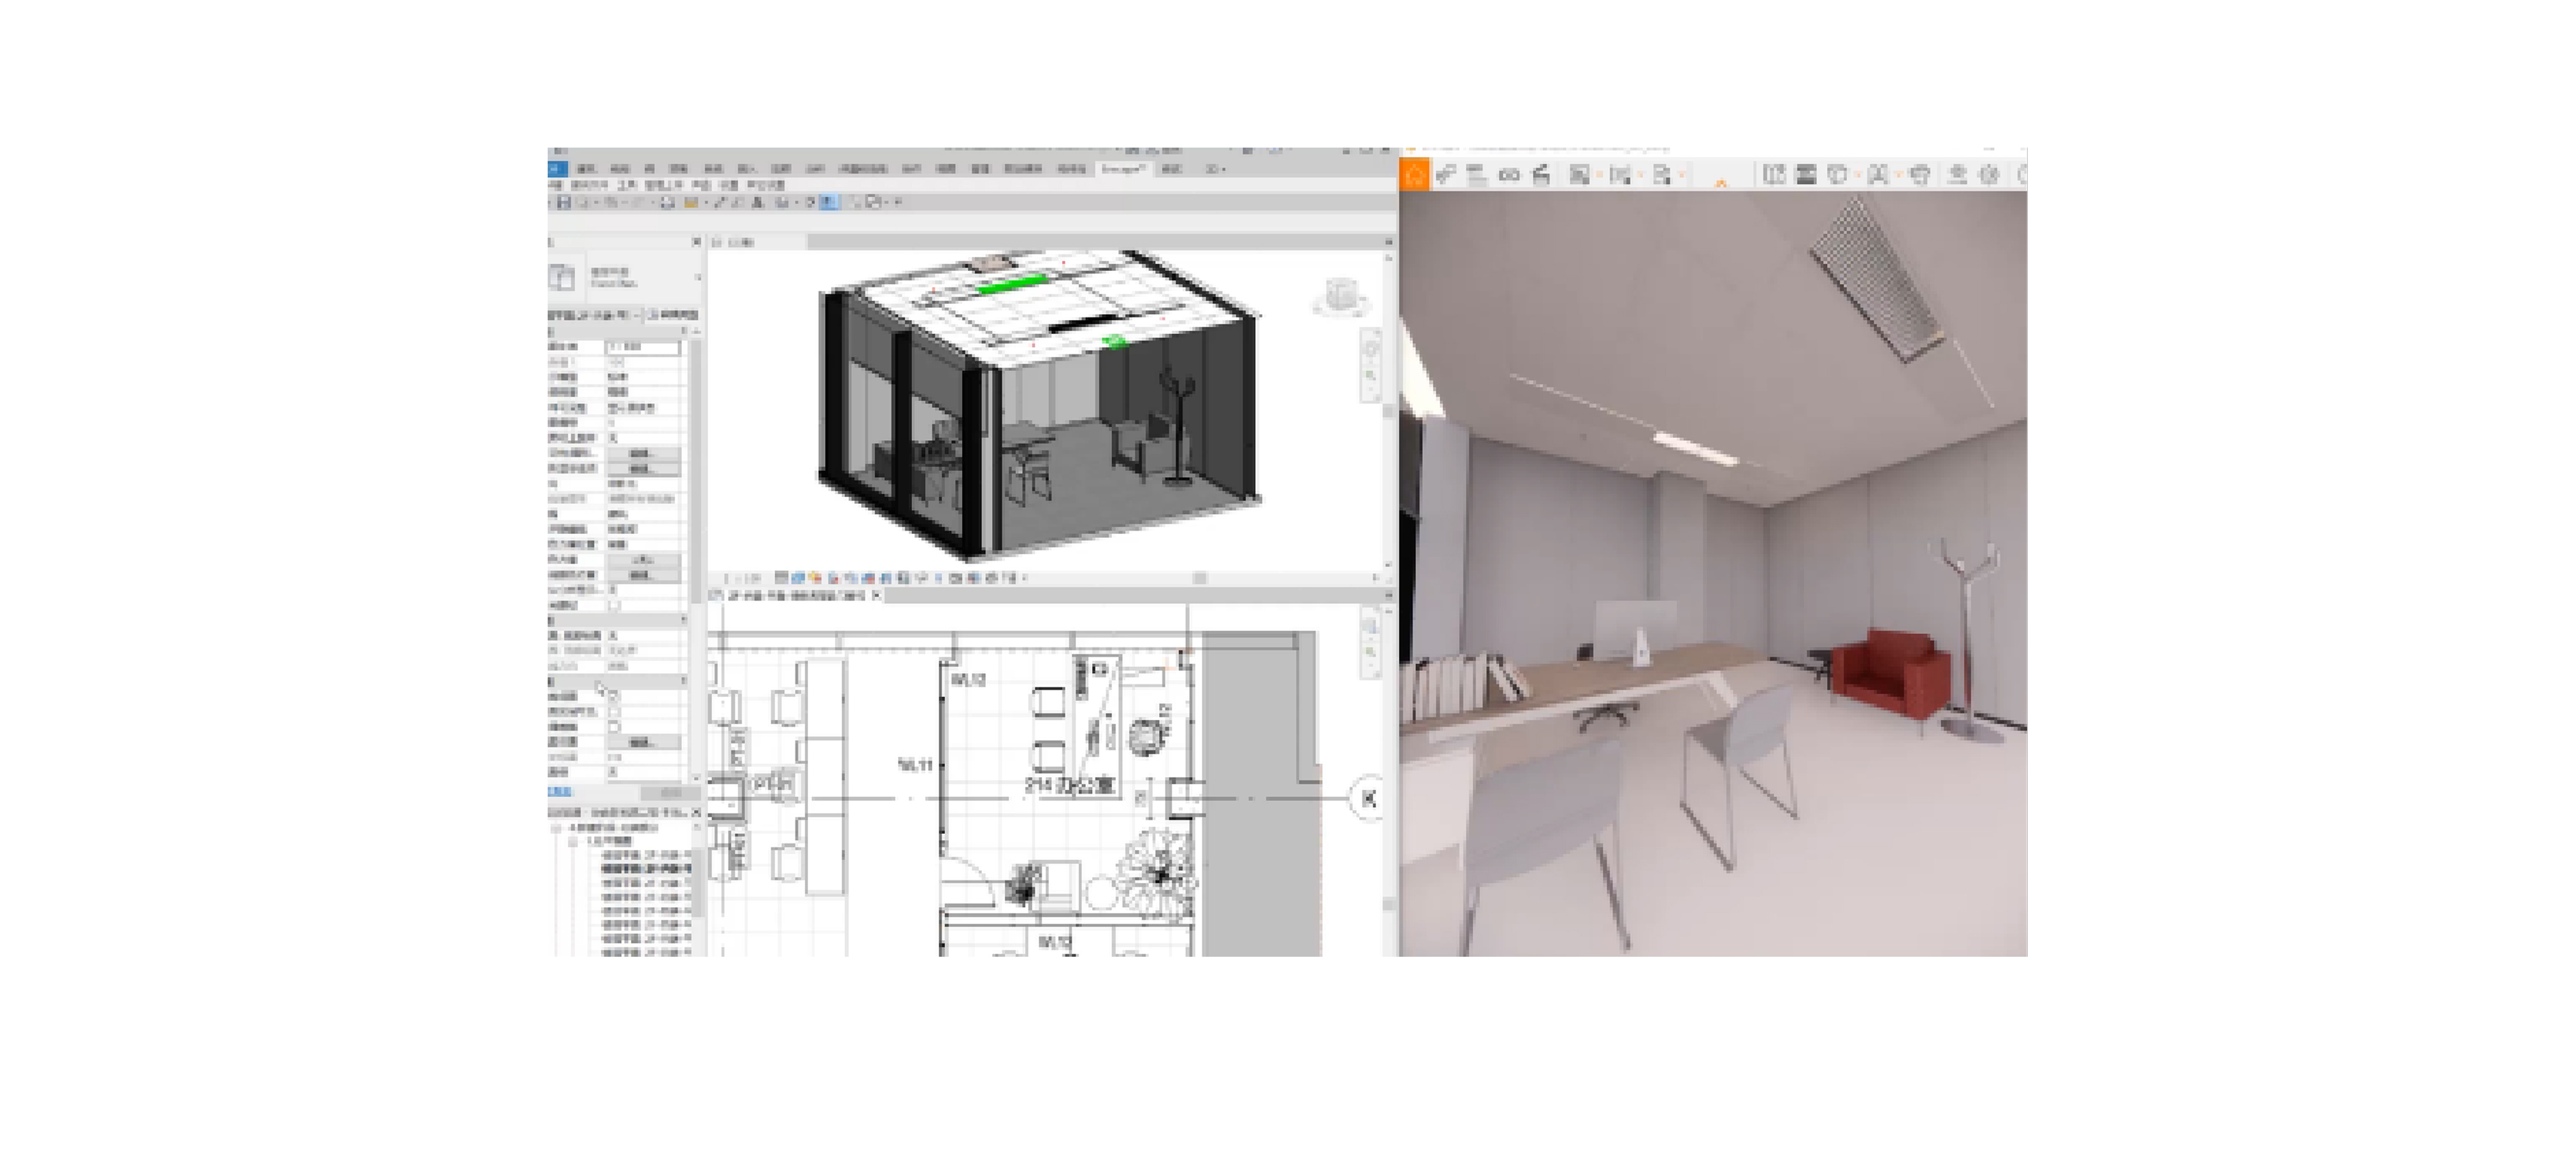Screen dimensions: 2576x1154
Task: Toggle second checkbox in the lower properties group
Action: pyautogui.click(x=614, y=712)
